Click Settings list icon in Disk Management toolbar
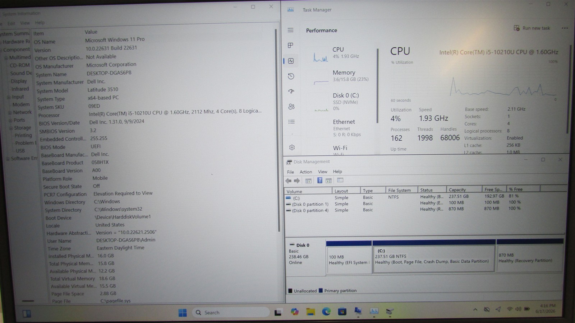 point(340,180)
